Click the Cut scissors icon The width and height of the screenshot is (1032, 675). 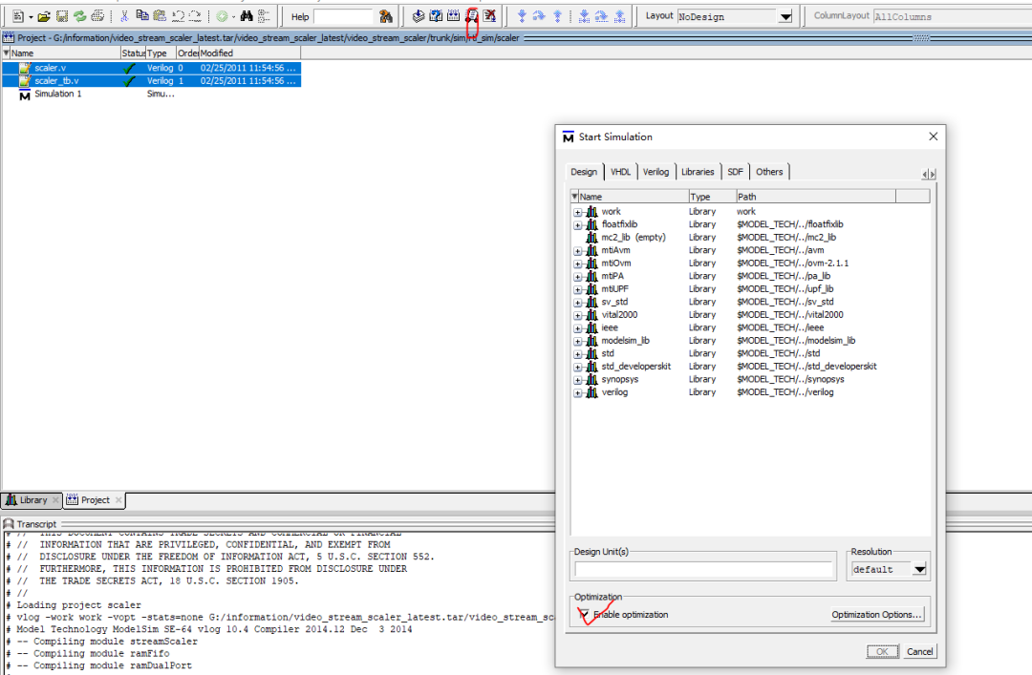tap(124, 16)
